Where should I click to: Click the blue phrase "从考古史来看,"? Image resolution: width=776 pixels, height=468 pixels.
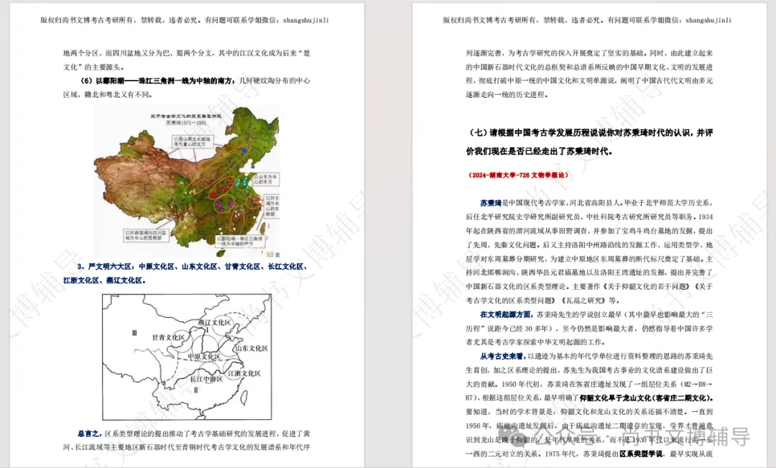503,356
